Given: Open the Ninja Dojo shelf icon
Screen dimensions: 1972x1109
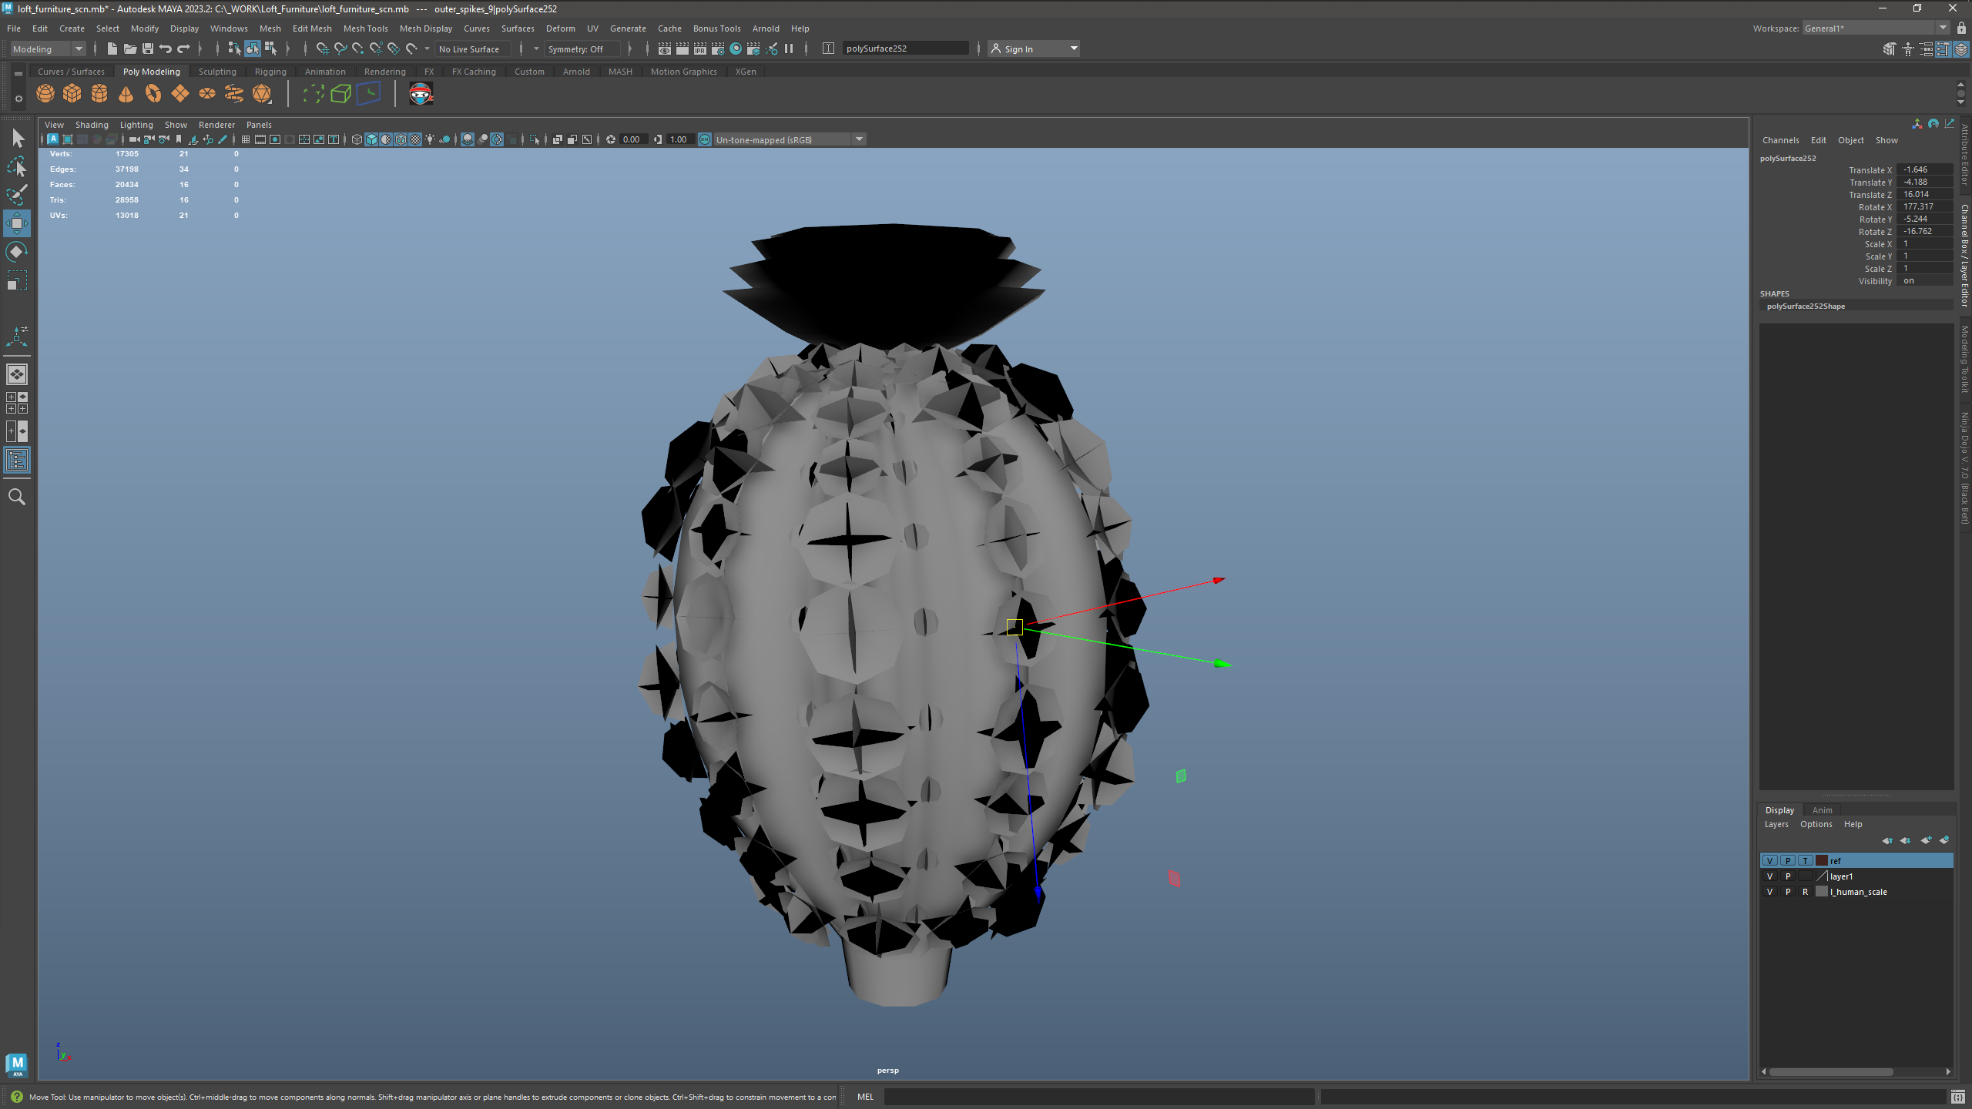Looking at the screenshot, I should [421, 94].
